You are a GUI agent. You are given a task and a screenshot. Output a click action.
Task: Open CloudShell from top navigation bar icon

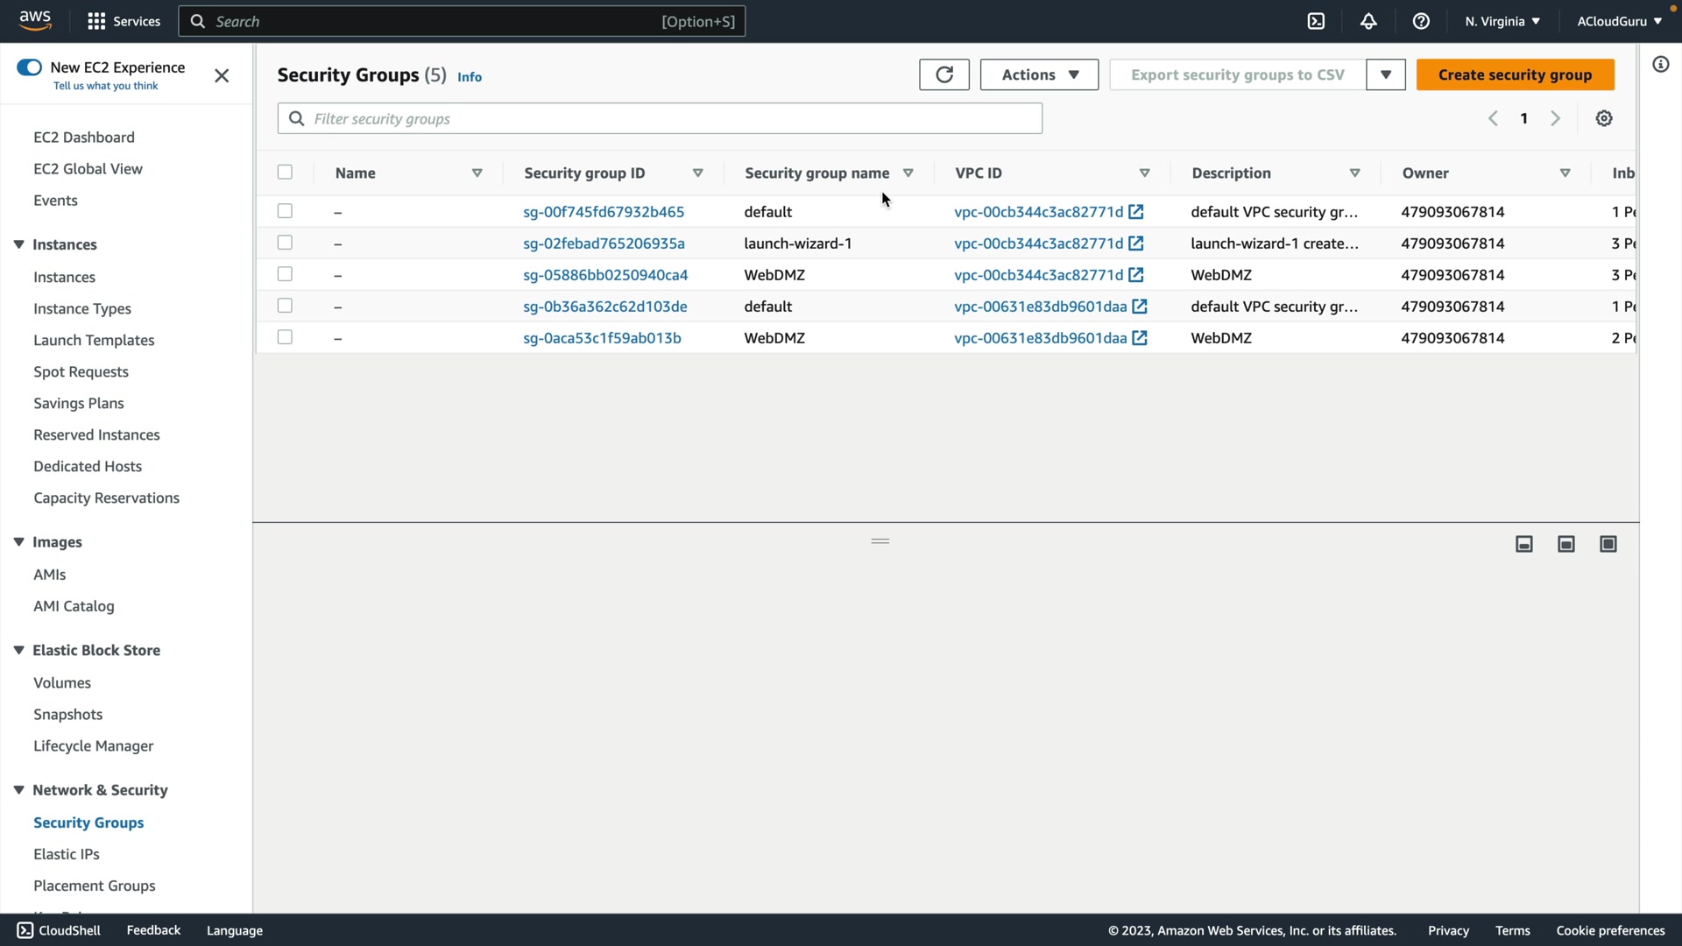point(1316,21)
